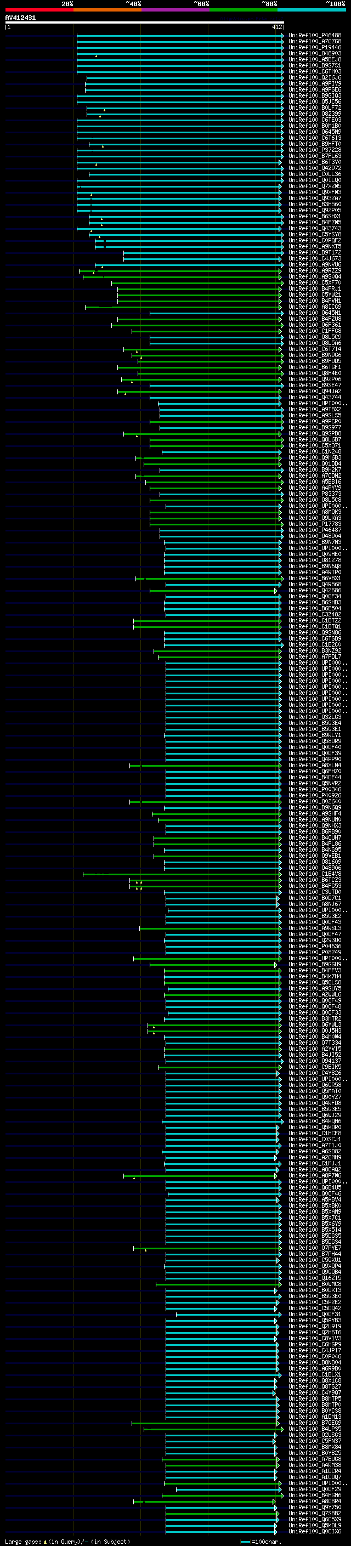This screenshot has height=1546, width=351.
Task: Select hit label UniRef100_B4FRJ1
Action: coord(315,288)
